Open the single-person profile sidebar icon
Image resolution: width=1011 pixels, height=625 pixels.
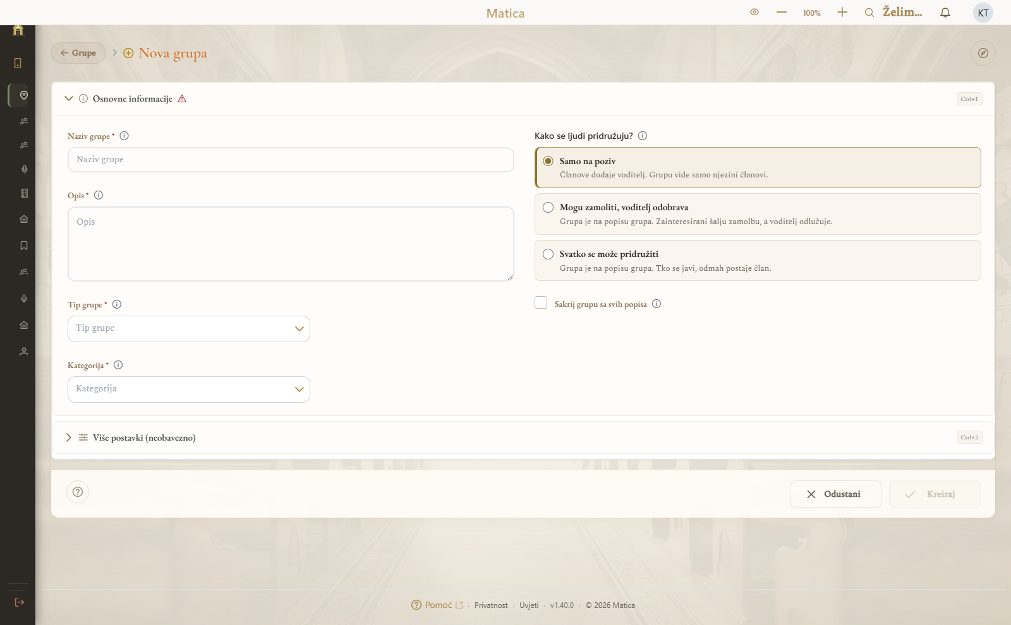pos(24,352)
